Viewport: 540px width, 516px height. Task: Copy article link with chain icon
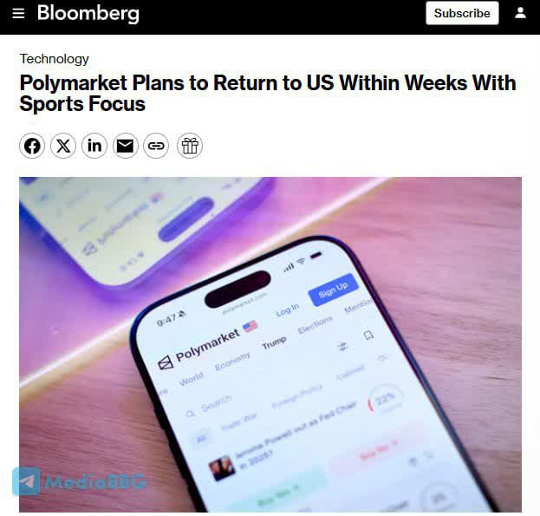156,146
